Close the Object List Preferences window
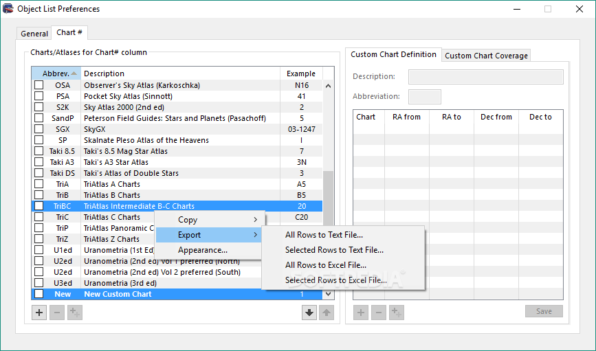The image size is (596, 351). tap(580, 9)
